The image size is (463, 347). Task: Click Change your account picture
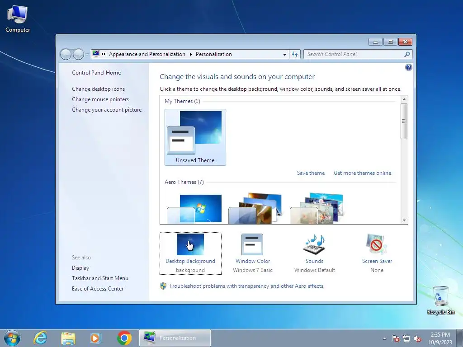107,110
